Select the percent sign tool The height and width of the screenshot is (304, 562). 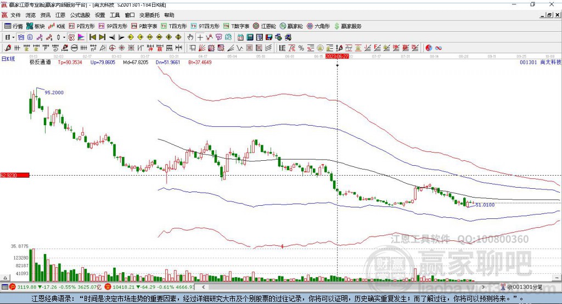pos(301,48)
